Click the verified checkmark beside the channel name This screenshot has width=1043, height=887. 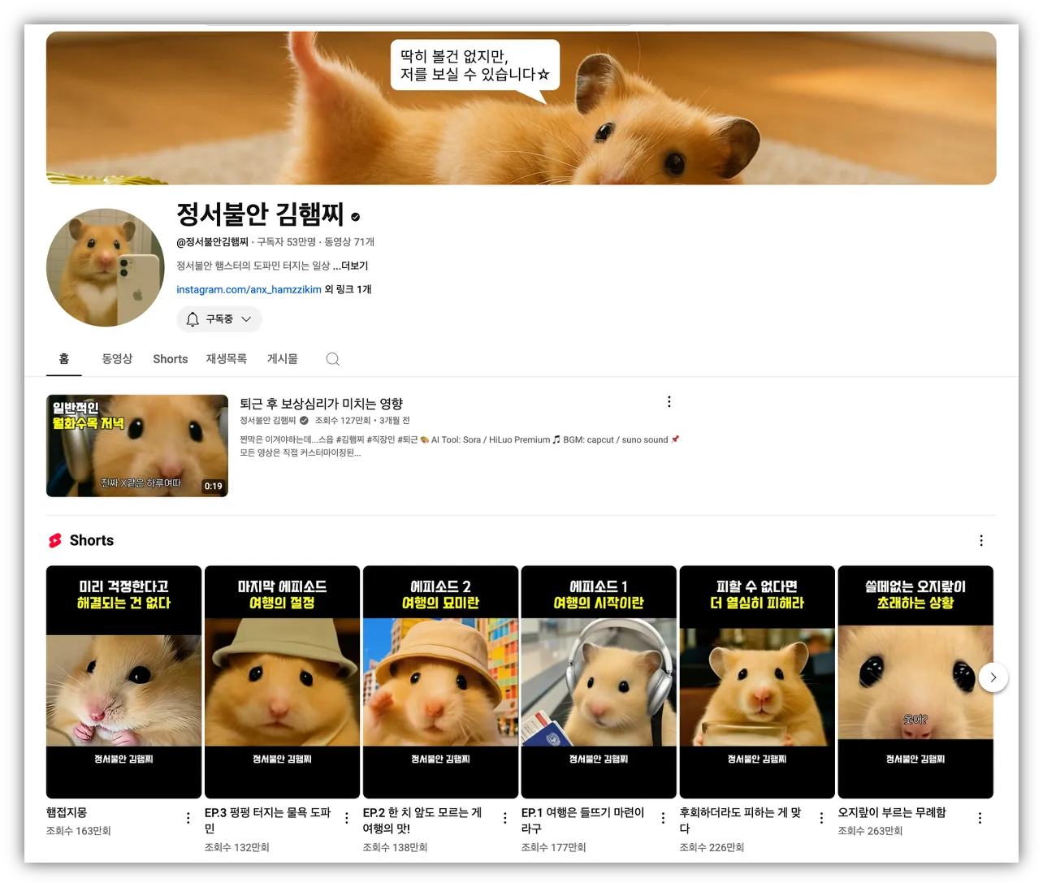355,214
